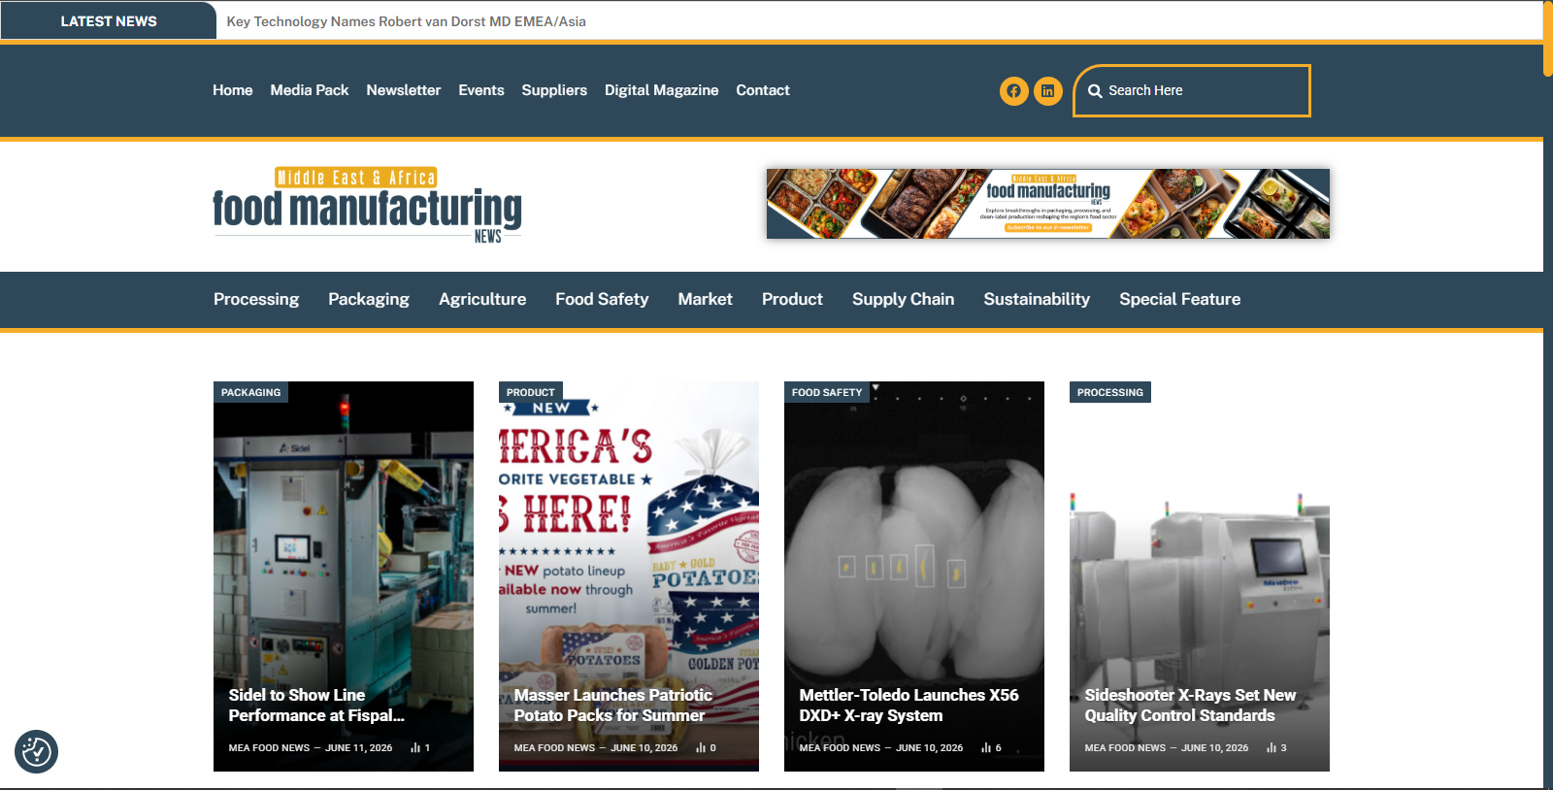Select Agriculture category tab
This screenshot has height=790, width=1553.
coord(482,300)
